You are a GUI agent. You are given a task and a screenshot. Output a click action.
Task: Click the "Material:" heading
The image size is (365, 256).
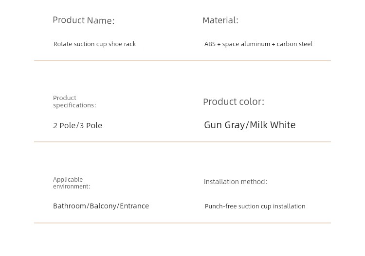click(220, 20)
